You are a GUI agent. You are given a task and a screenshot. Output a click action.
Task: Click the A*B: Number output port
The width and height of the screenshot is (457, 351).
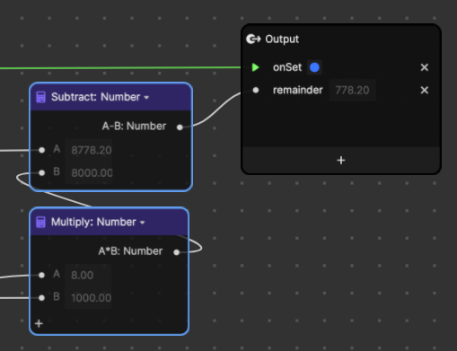point(177,252)
